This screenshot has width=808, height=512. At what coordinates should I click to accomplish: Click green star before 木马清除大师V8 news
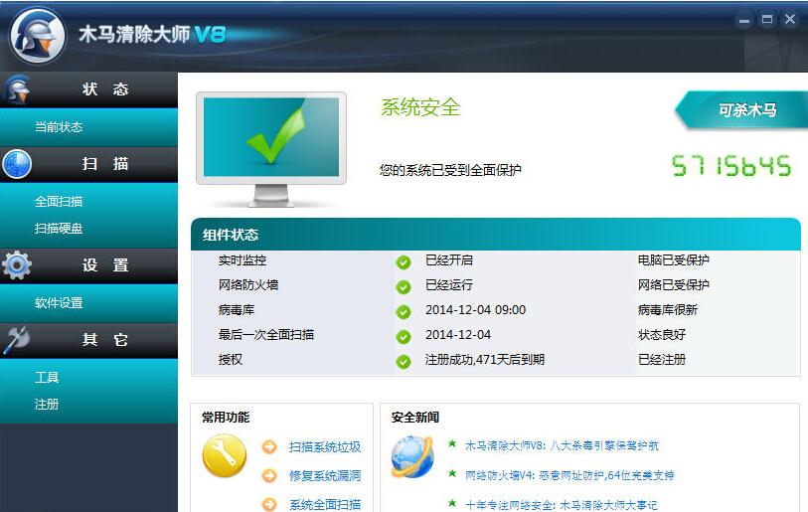point(452,443)
